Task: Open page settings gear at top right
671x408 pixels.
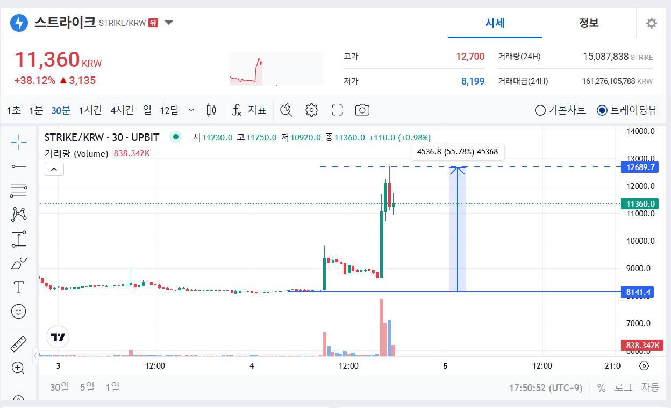Action: [652, 23]
